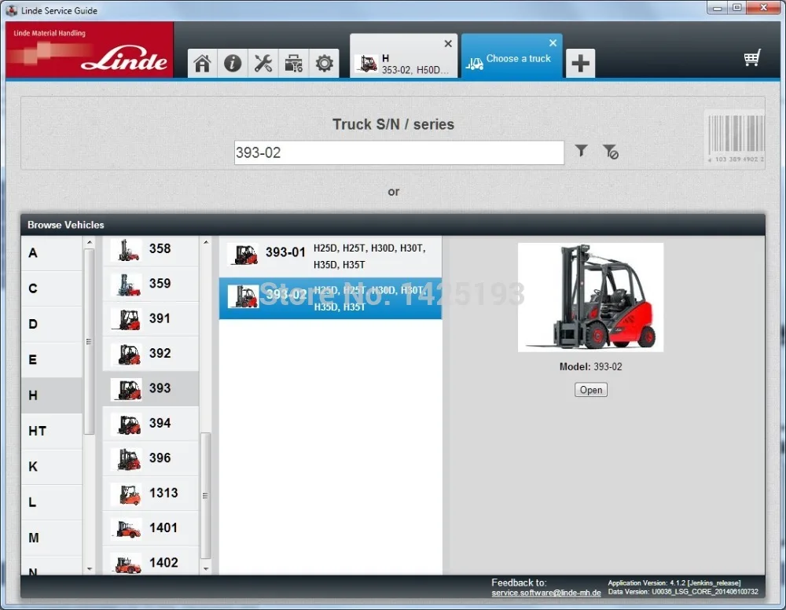
Task: Close the Linde Service Guide window
Action: click(x=763, y=8)
